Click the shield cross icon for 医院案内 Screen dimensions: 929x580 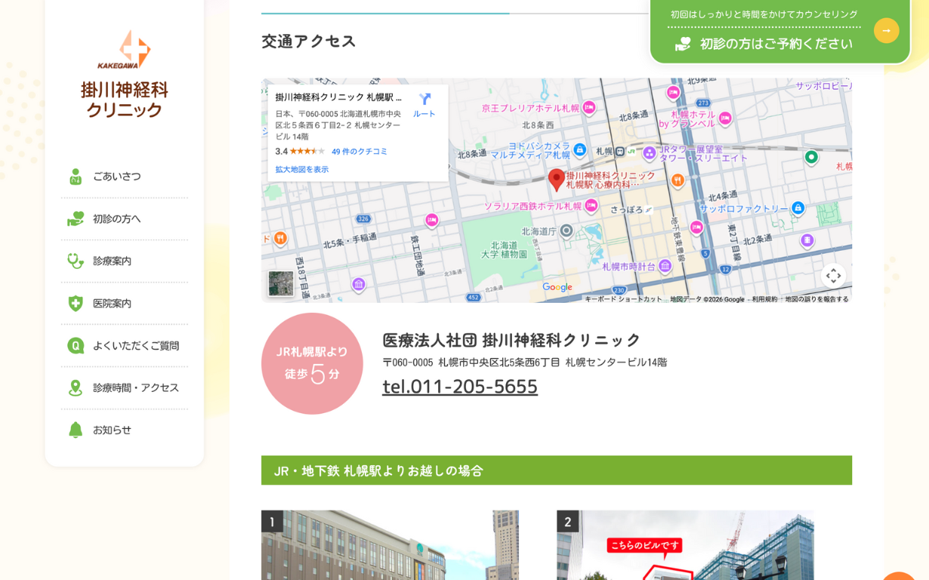[76, 303]
